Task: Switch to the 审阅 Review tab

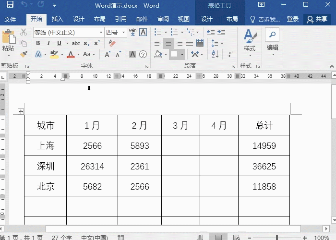Action: (x=163, y=19)
